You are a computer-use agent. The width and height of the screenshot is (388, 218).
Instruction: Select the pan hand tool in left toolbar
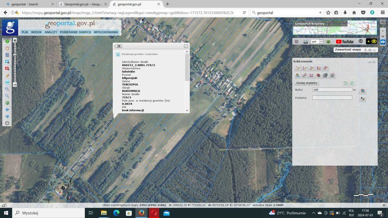click(7, 48)
